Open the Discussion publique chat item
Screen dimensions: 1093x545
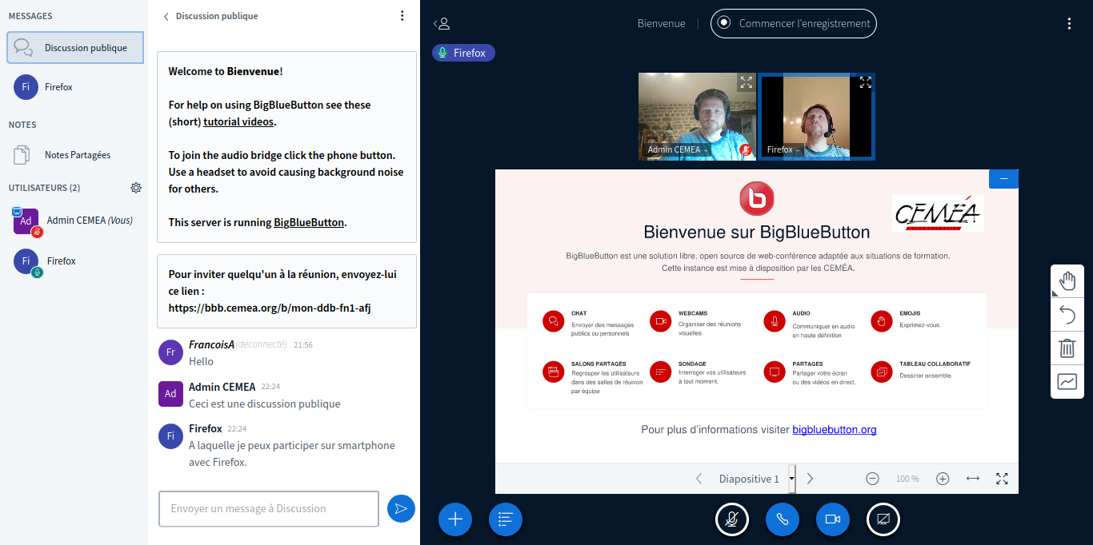coord(75,48)
